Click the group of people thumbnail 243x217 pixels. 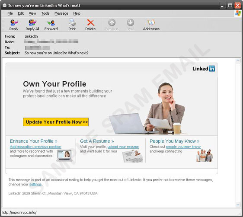[205, 156]
